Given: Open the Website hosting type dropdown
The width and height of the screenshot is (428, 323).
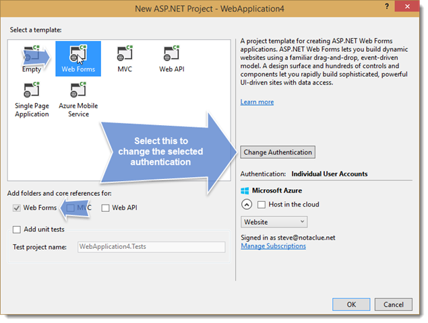Looking at the screenshot, I should [x=274, y=222].
